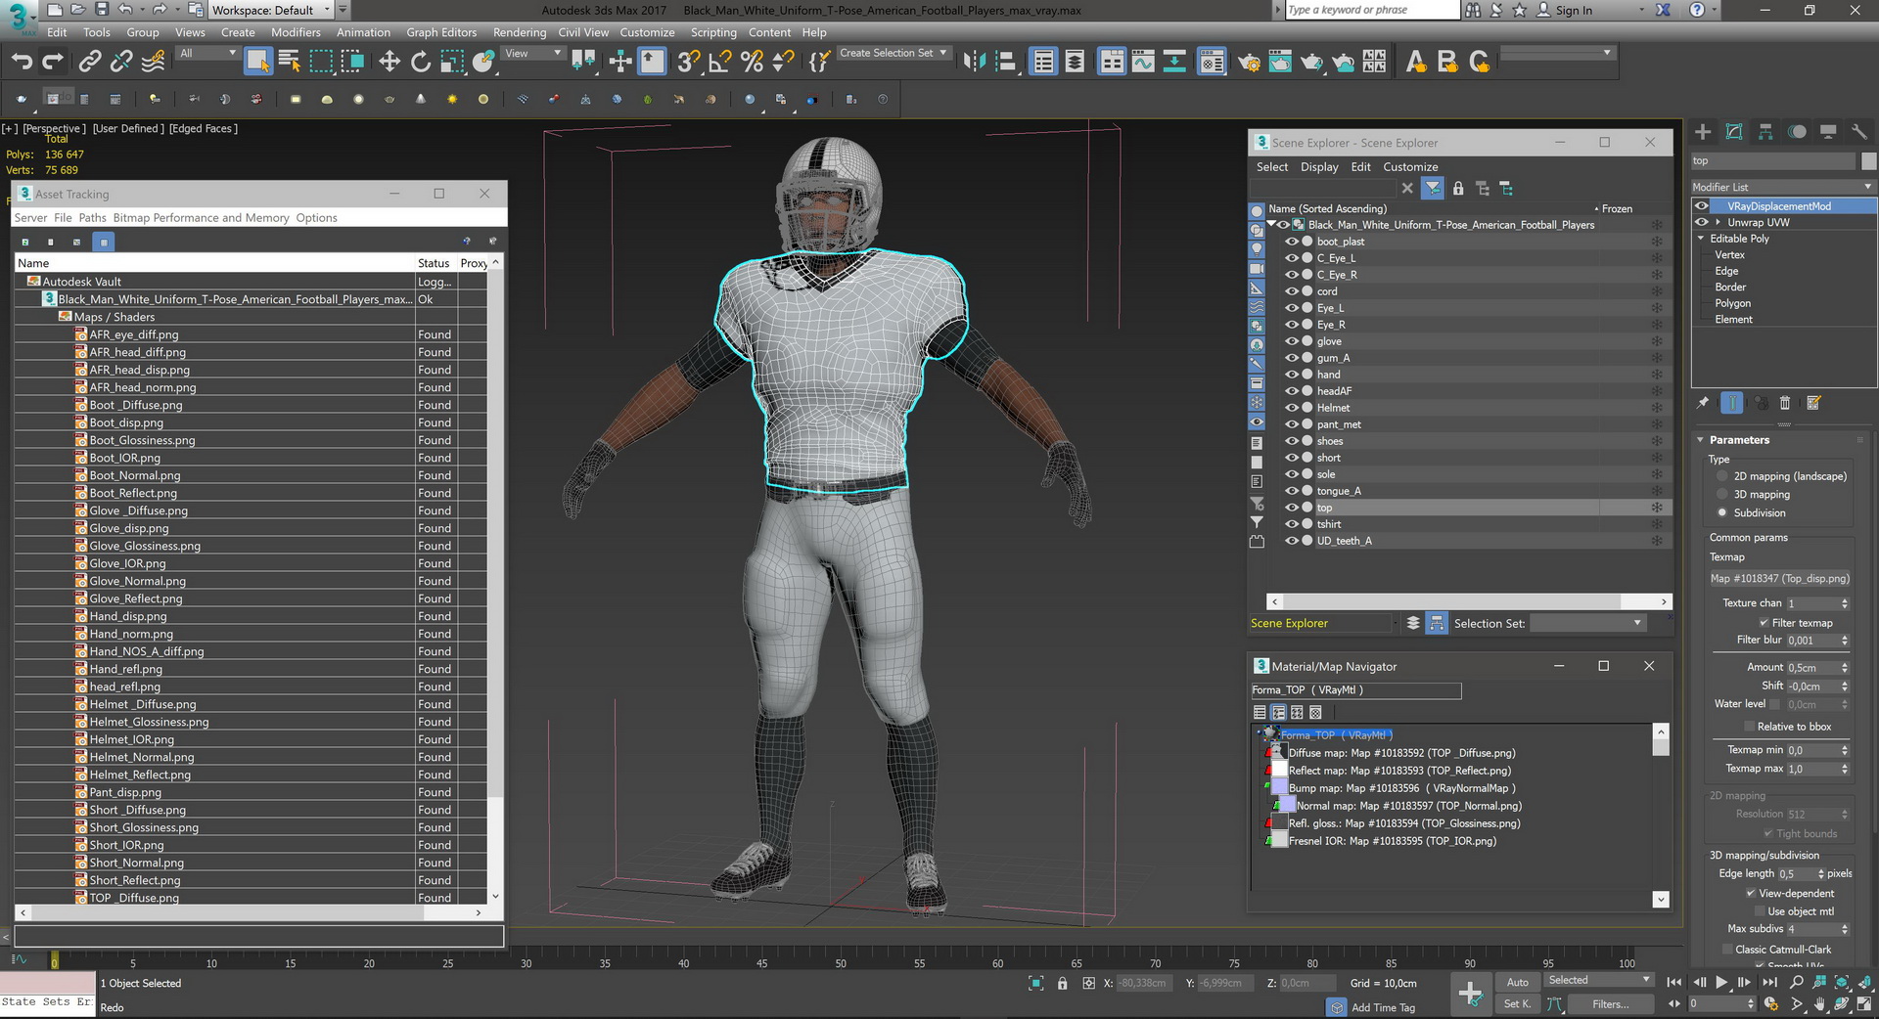Open the Modifier List dropdown
1879x1019 pixels.
pyautogui.click(x=1783, y=187)
